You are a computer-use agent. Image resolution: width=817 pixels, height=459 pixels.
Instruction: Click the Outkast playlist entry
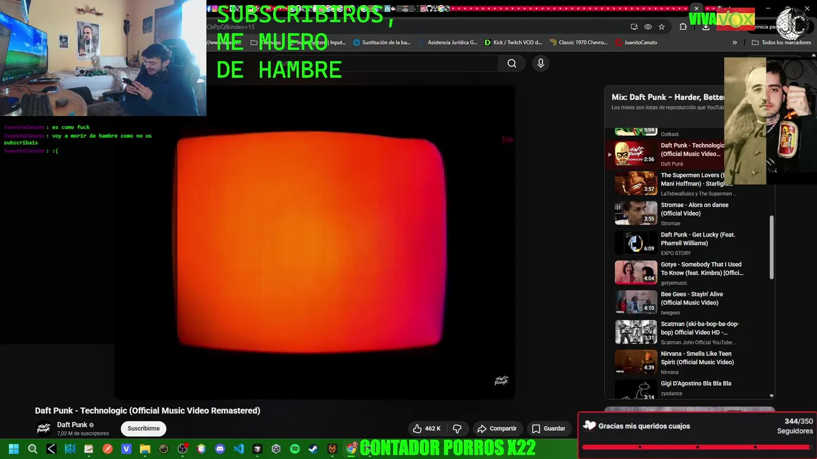(670, 134)
